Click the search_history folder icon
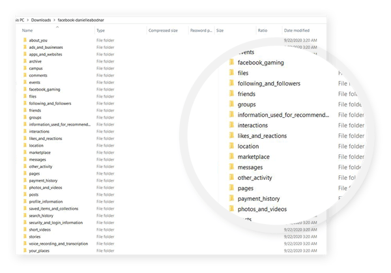The image size is (391, 273). click(x=25, y=215)
